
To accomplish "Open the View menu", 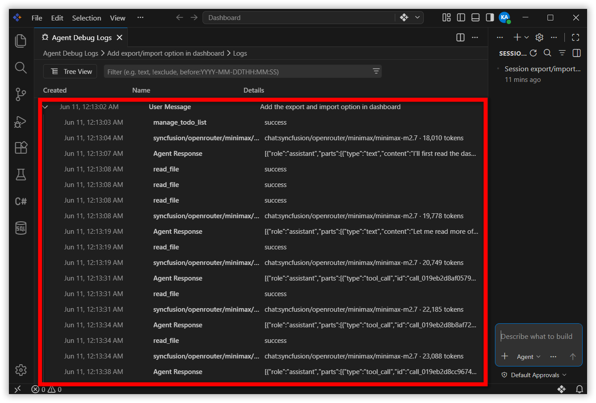I will coord(118,18).
